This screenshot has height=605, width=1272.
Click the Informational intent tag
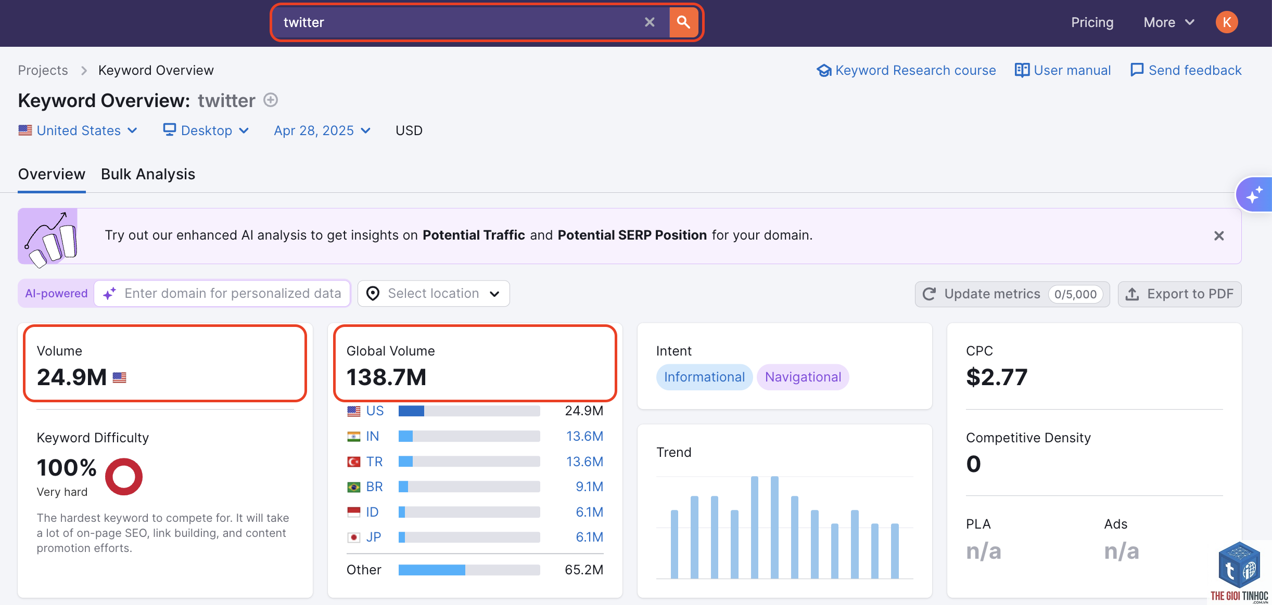coord(704,377)
